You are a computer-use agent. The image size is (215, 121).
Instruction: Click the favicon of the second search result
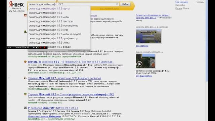(25, 32)
